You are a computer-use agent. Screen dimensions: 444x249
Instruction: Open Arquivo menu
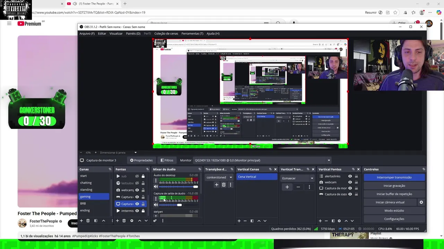click(x=87, y=34)
